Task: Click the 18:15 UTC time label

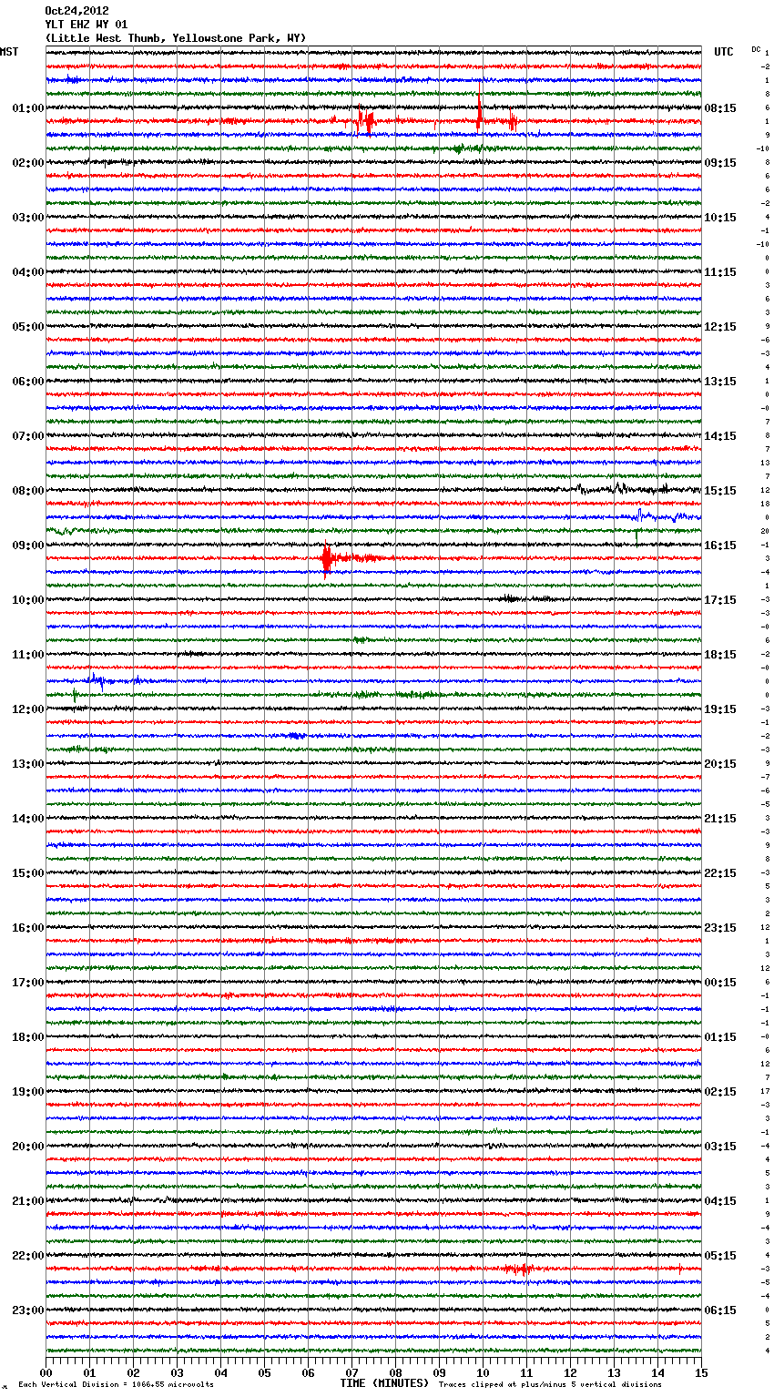Action: 720,655
